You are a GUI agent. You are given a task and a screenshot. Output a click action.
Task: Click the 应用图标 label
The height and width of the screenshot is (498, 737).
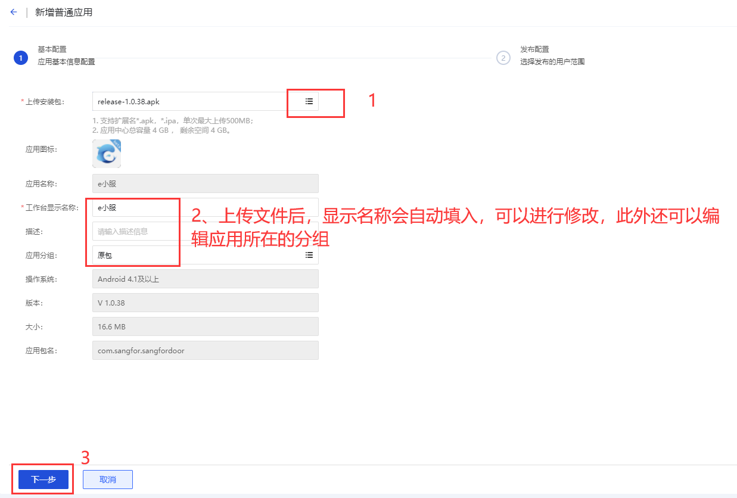click(41, 148)
